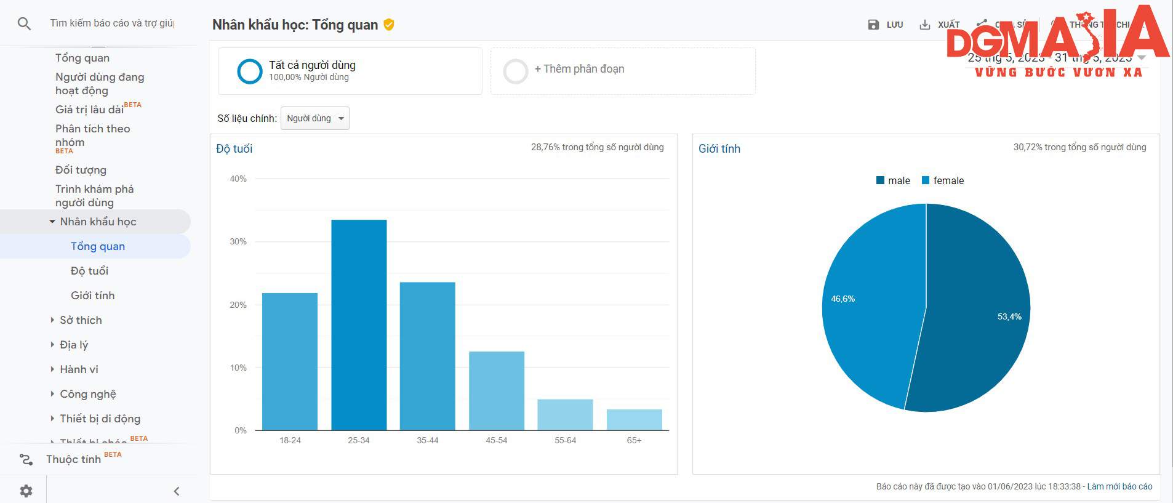The height and width of the screenshot is (503, 1173).
Task: Click the Thuộc tính attribution icon
Action: (x=26, y=459)
